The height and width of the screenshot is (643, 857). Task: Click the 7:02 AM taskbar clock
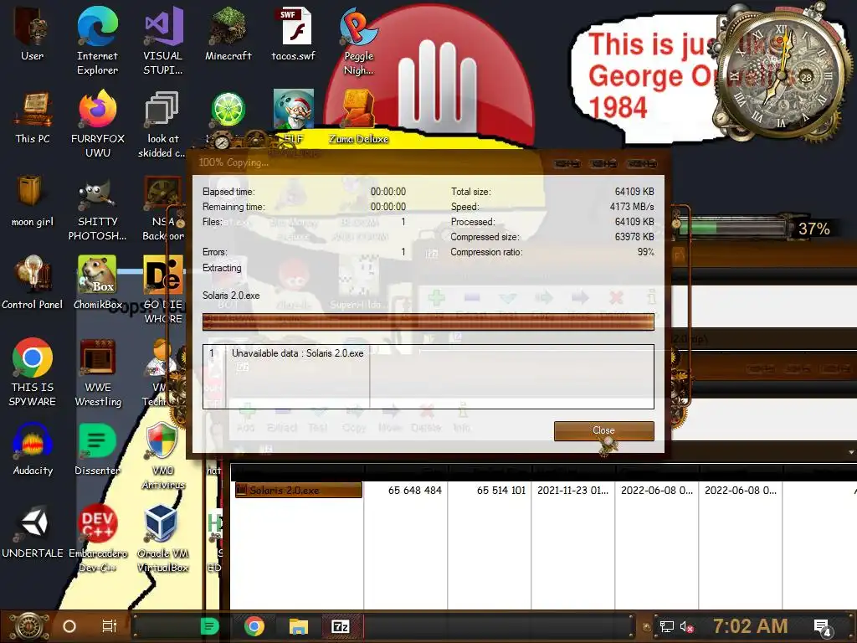click(x=751, y=626)
